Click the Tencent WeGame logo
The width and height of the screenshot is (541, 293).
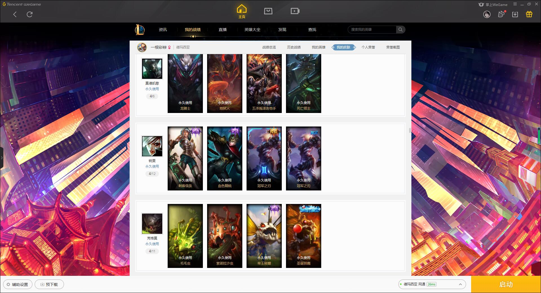pos(22,4)
